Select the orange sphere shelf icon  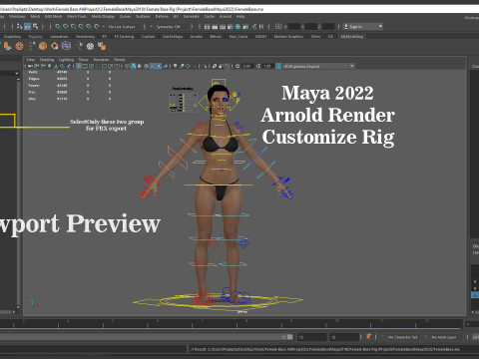(x=19, y=46)
